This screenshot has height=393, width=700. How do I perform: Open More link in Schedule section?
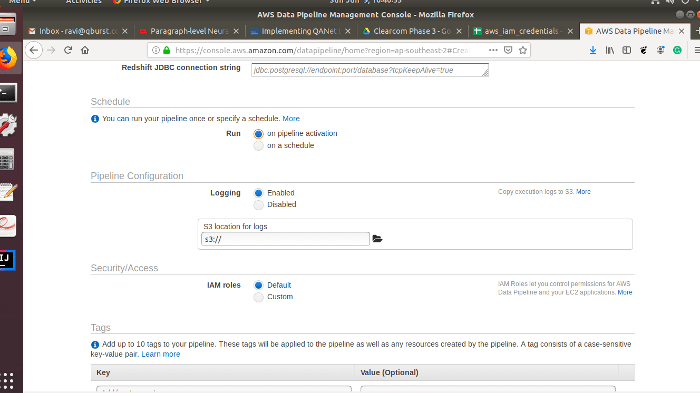coord(291,119)
